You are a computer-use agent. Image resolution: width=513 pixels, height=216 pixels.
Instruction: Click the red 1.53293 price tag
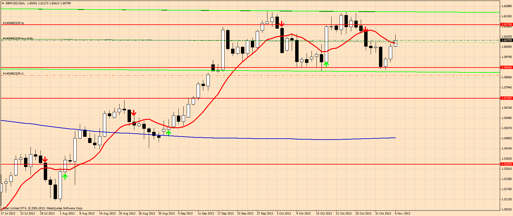(507, 164)
